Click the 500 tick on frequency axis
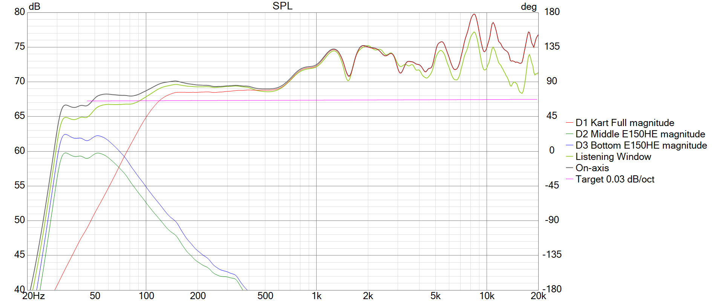Image resolution: width=712 pixels, height=301 pixels. point(265,296)
